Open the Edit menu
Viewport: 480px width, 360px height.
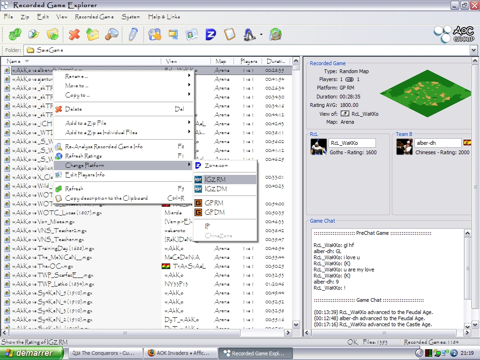point(43,16)
